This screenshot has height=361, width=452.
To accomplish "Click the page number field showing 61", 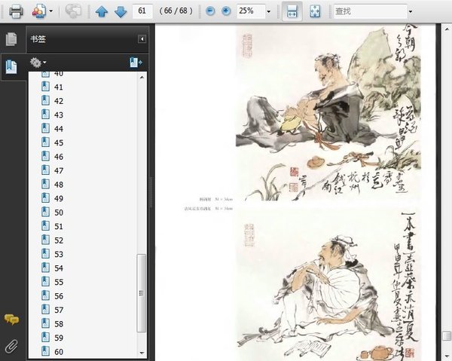I will [x=142, y=11].
